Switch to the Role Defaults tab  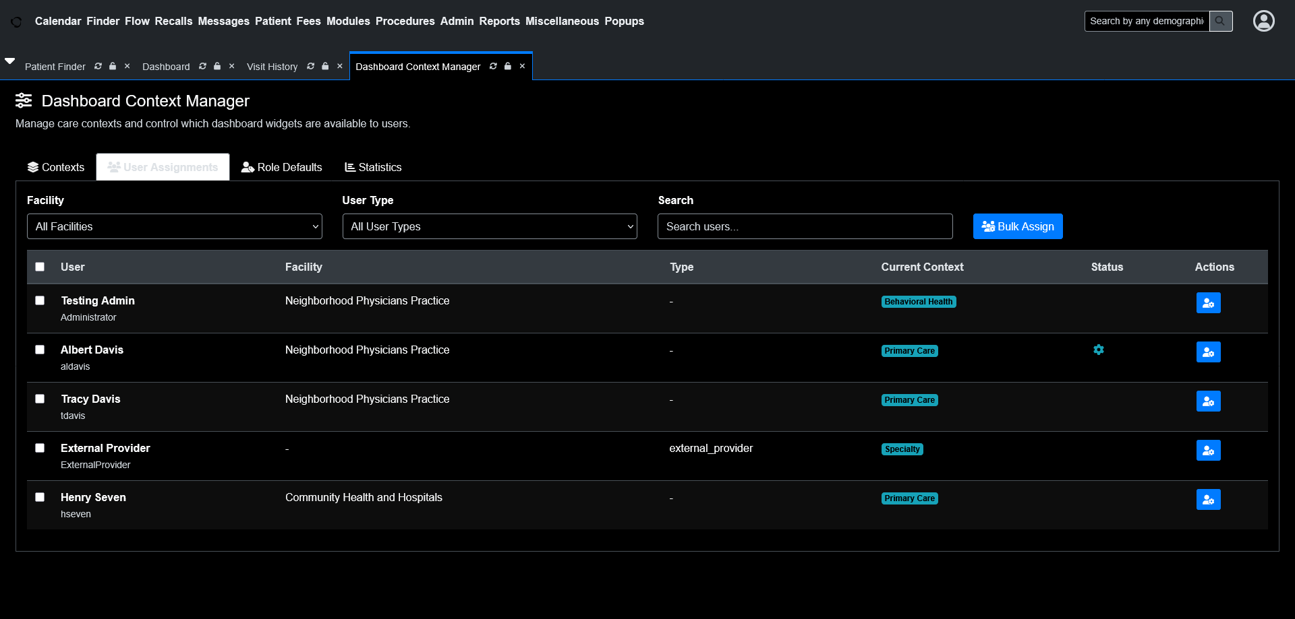[282, 167]
